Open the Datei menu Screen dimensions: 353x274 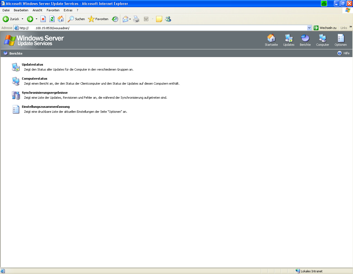point(6,10)
